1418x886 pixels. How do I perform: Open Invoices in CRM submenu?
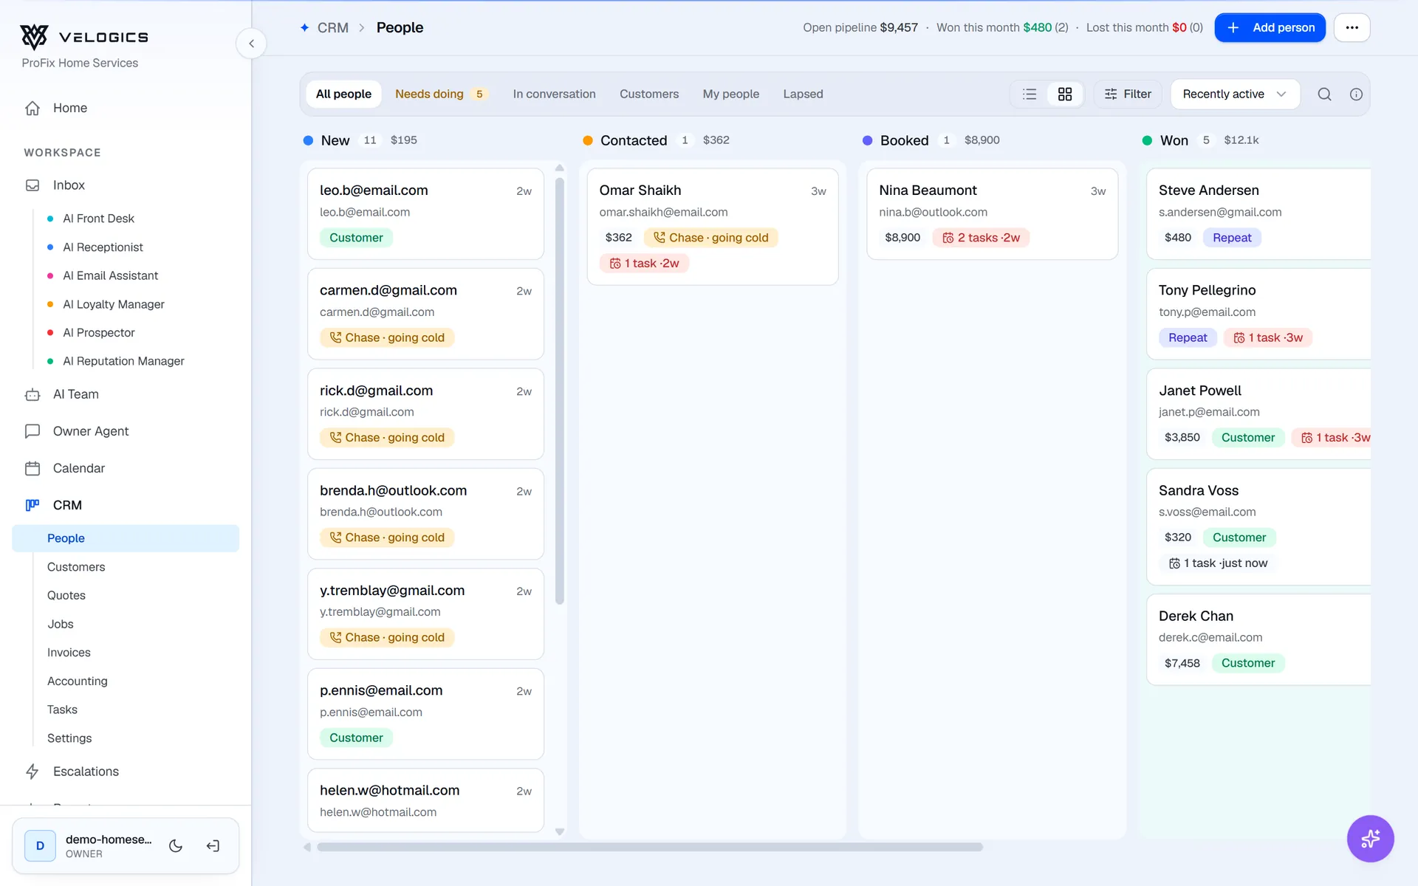69,653
